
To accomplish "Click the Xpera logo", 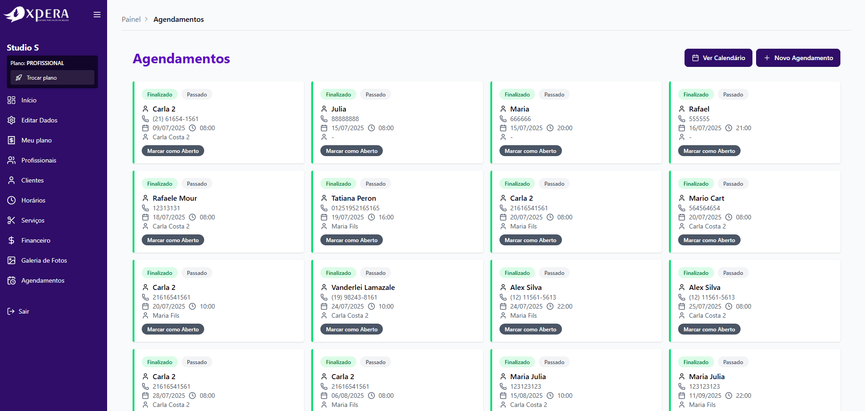I will pyautogui.click(x=36, y=14).
